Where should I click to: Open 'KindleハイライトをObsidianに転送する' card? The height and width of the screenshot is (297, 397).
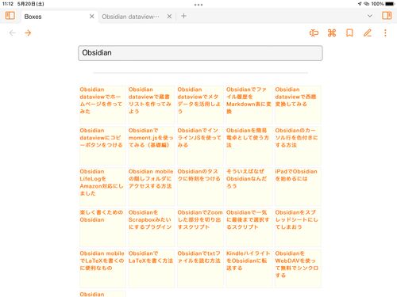coord(249,268)
